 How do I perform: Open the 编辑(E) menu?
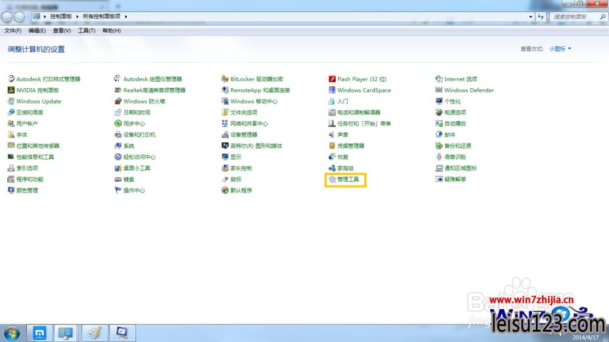pos(37,30)
